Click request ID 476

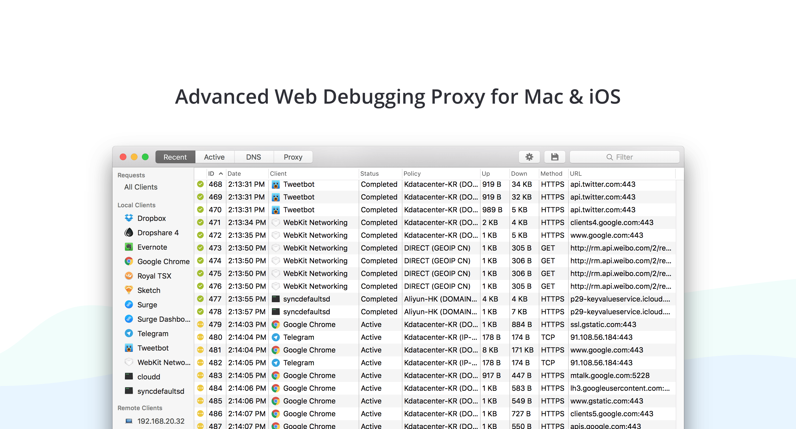tap(215, 286)
